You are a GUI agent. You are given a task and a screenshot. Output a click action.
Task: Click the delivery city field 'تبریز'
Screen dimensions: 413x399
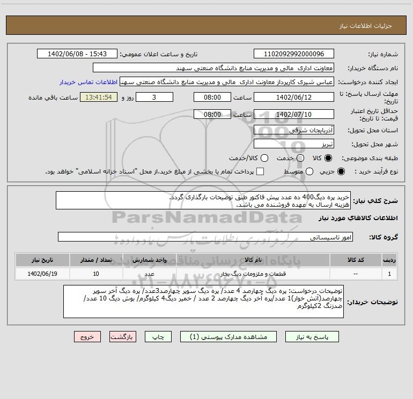294,144
